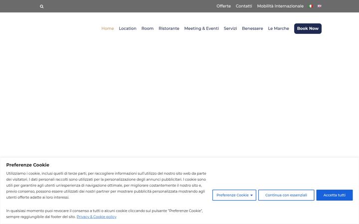
Task: Switch language with the British flag
Action: pyautogui.click(x=320, y=6)
